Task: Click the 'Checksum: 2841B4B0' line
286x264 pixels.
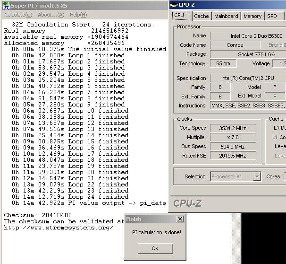Action: (x=38, y=215)
